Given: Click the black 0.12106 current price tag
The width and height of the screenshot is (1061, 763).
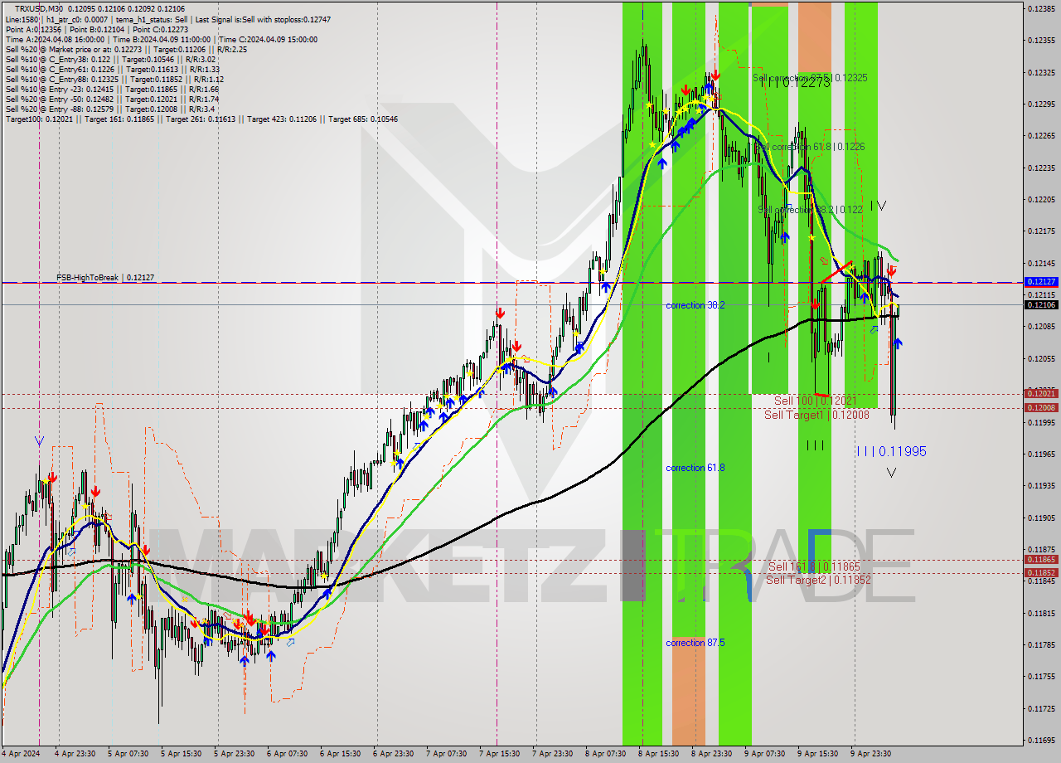Looking at the screenshot, I should point(1041,305).
